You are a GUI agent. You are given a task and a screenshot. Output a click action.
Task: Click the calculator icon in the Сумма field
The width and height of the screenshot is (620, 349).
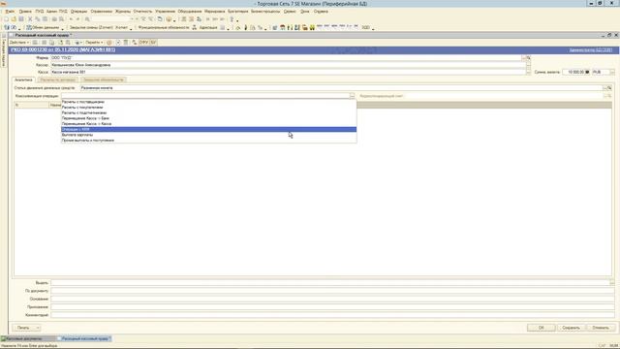[x=587, y=72]
